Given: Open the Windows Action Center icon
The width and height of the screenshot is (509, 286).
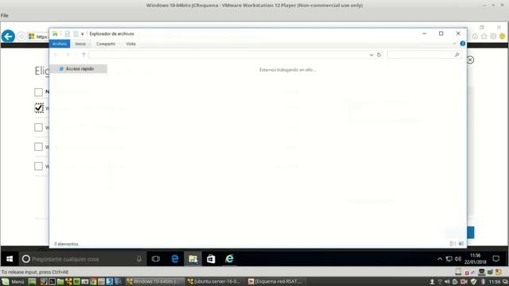Looking at the screenshot, I should (495, 259).
